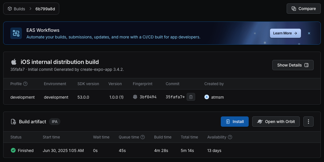Image resolution: width=324 pixels, height=162 pixels.
Task: Click the Install button
Action: click(x=235, y=122)
